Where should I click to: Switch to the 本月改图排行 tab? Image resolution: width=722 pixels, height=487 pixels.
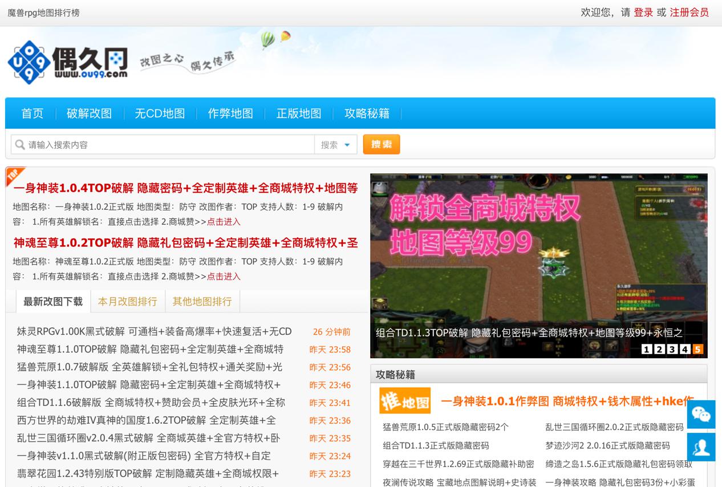click(x=127, y=301)
